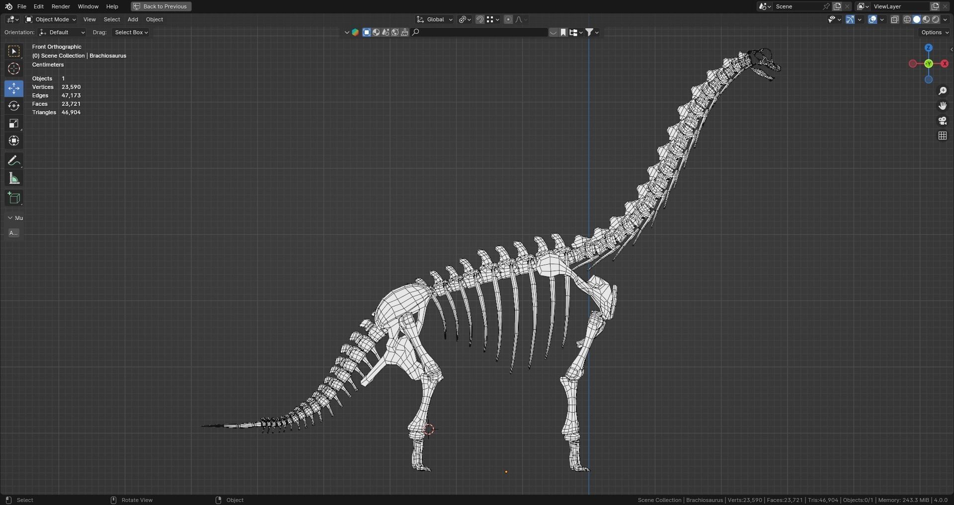This screenshot has width=954, height=505.
Task: Switch to solid viewport shading
Action: tap(917, 19)
